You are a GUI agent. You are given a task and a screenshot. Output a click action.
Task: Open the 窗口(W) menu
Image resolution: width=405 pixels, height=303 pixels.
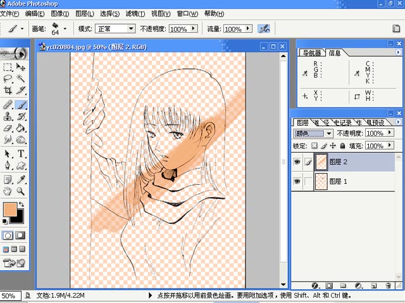pyautogui.click(x=187, y=14)
